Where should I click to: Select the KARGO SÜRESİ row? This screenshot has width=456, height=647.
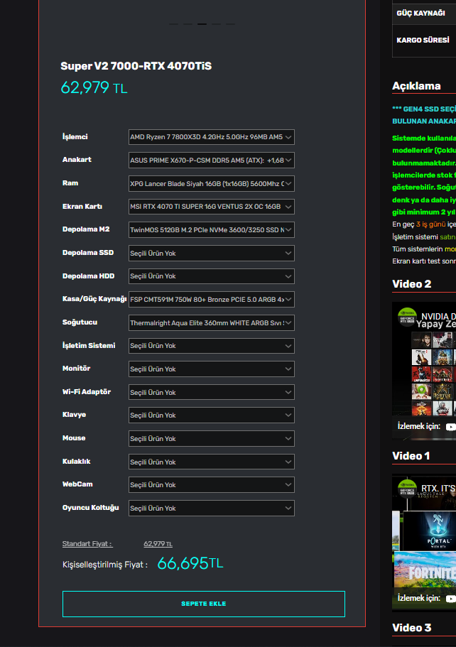pos(424,40)
